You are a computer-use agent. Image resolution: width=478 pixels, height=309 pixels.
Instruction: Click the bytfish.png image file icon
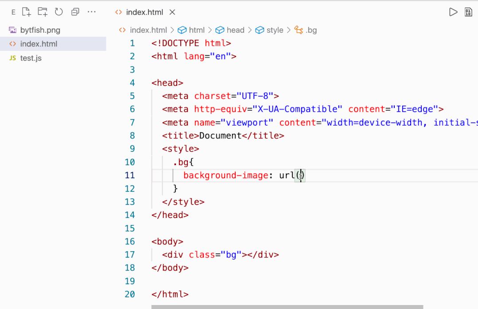pos(12,30)
